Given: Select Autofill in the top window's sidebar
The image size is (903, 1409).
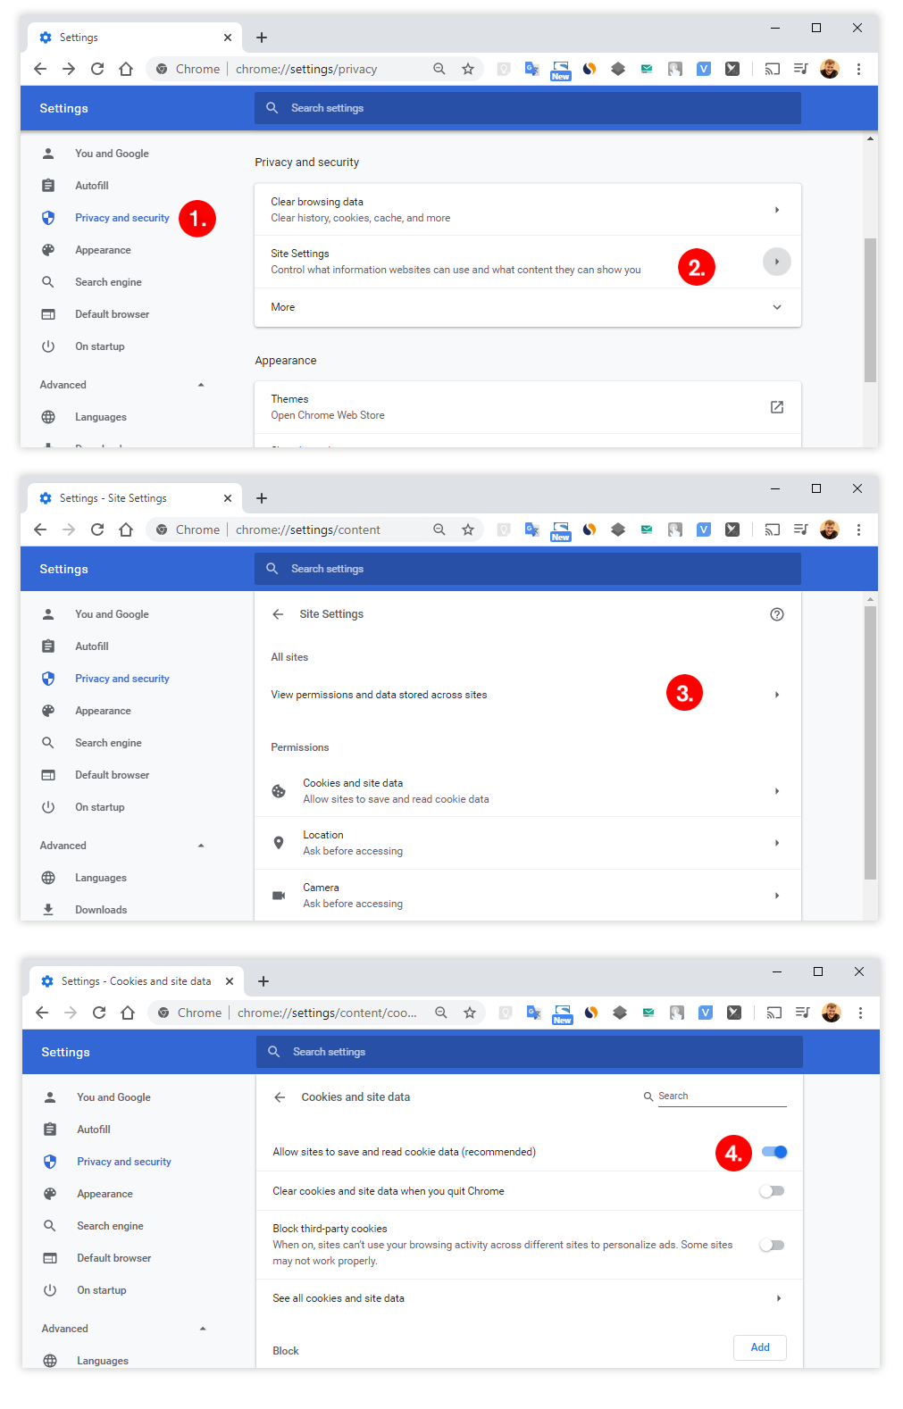Looking at the screenshot, I should pos(92,186).
